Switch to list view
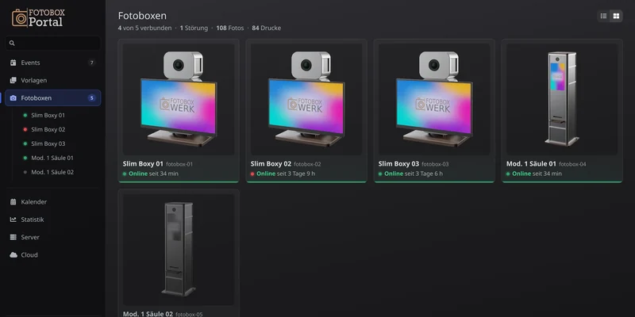Screen dimensions: 635x317 (x=603, y=16)
